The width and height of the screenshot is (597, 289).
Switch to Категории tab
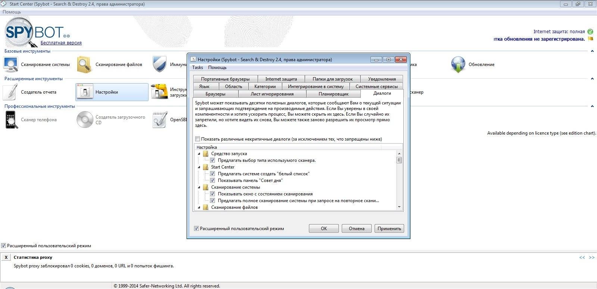coord(265,87)
